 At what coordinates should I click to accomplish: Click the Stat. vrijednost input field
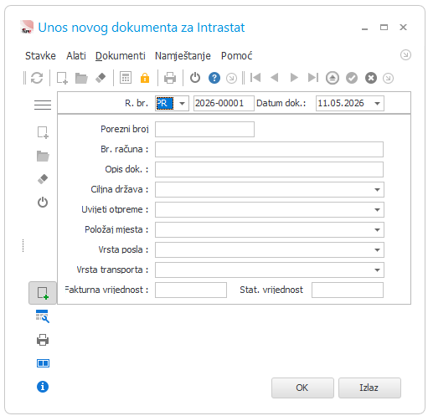[348, 290]
